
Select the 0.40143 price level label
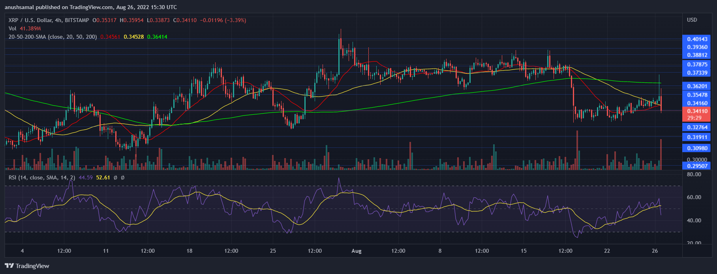(x=697, y=39)
